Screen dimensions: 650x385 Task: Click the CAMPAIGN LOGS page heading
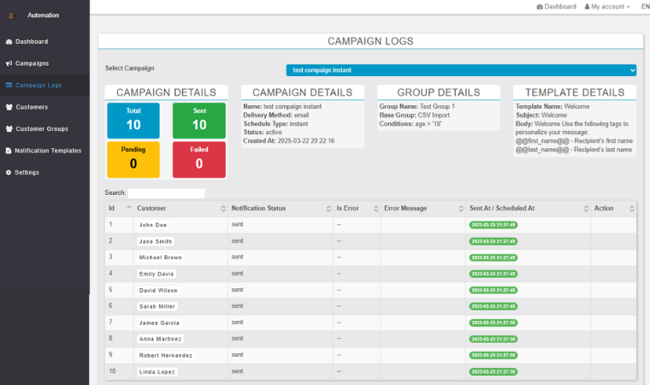pyautogui.click(x=370, y=41)
